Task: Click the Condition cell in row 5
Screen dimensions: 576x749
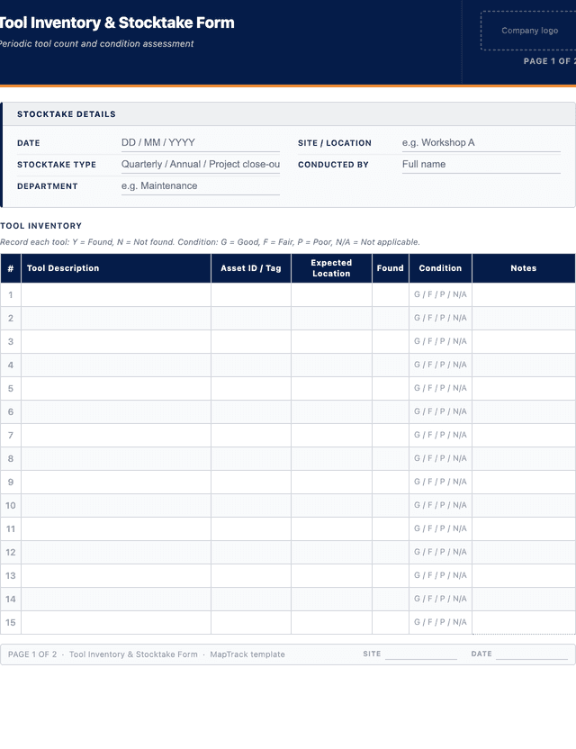Action: [440, 388]
